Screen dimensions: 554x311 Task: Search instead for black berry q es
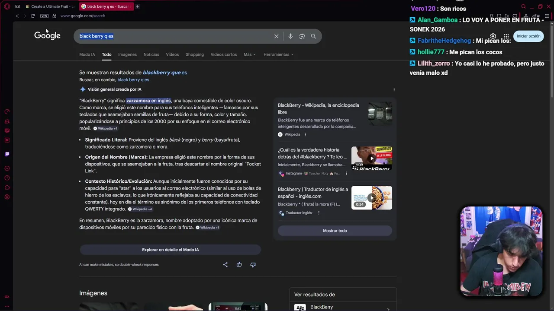point(133,80)
